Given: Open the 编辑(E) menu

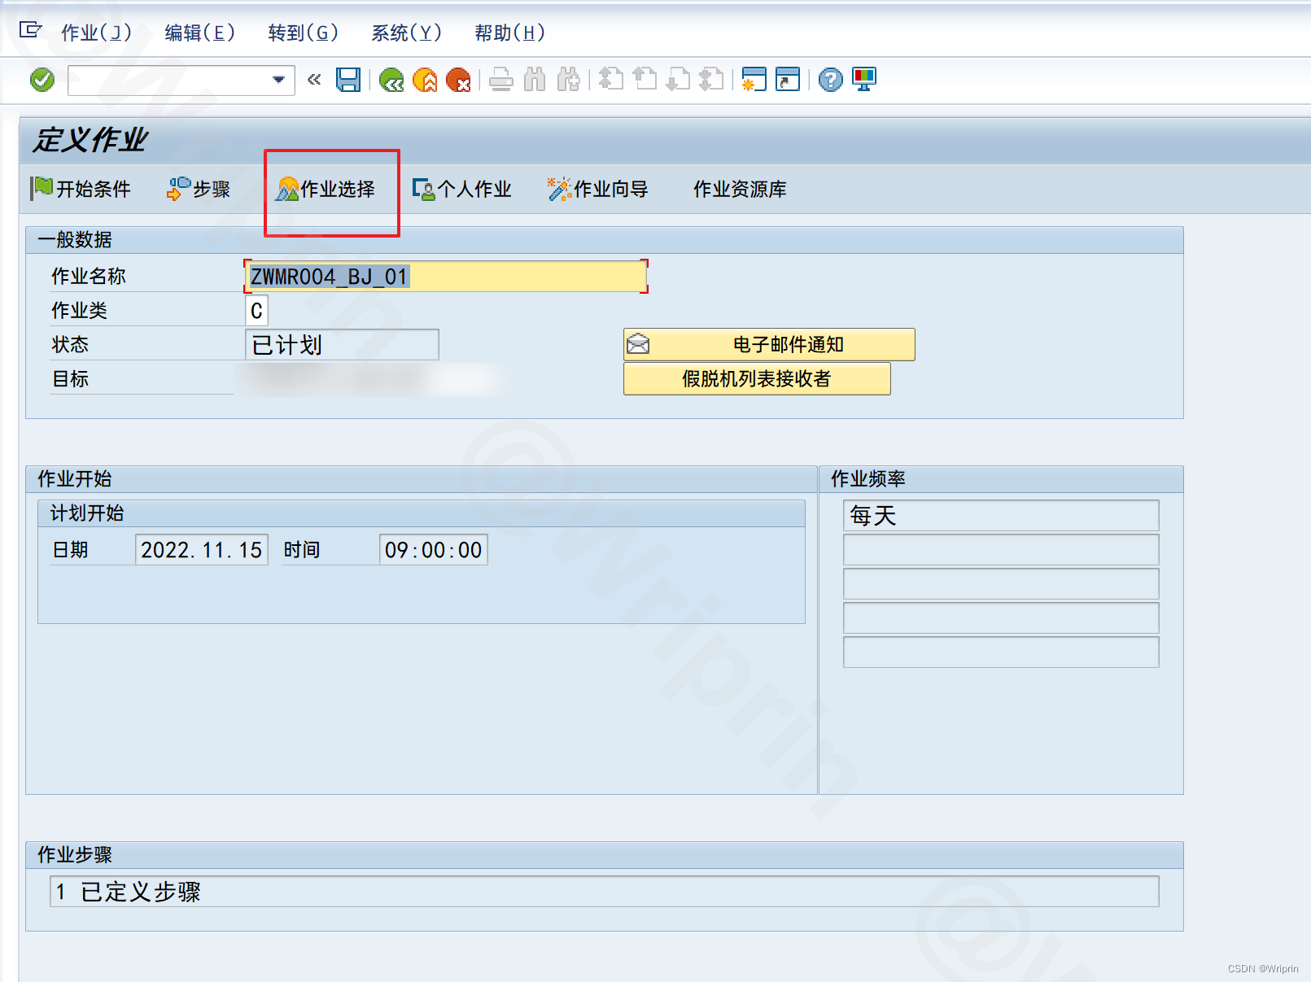Looking at the screenshot, I should pyautogui.click(x=199, y=33).
